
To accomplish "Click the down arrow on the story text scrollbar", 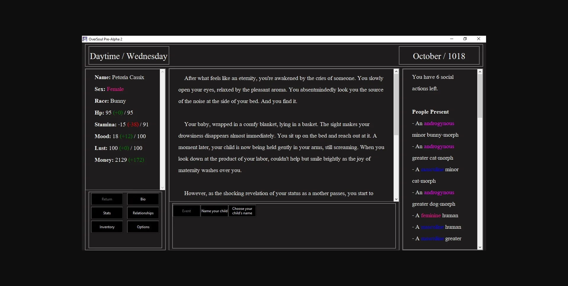I will click(x=396, y=199).
